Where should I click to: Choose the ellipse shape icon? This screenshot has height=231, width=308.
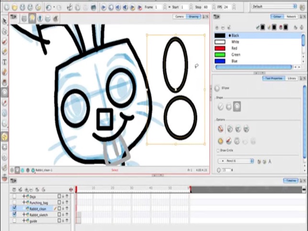pos(237,106)
